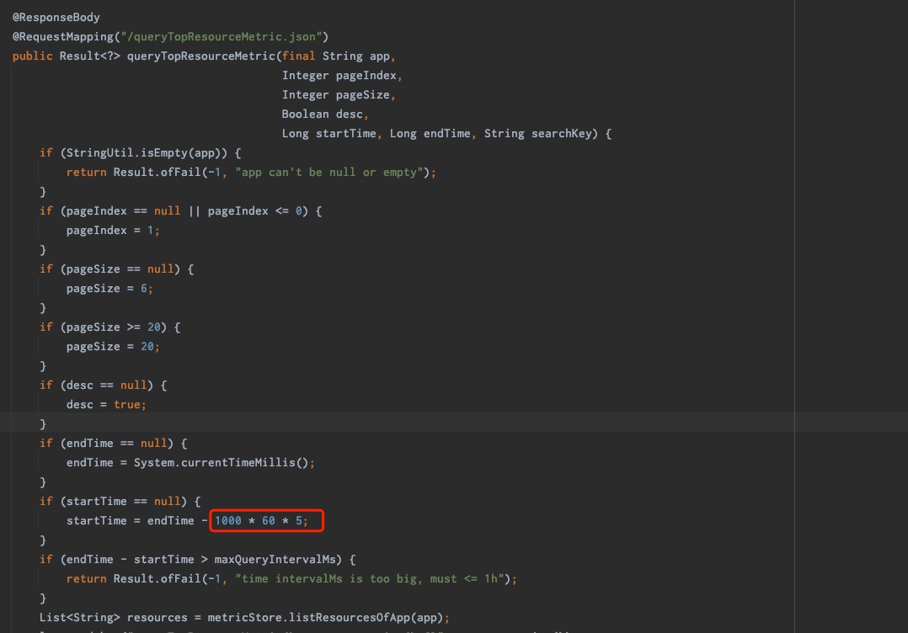Click the 'desc = true;' assignment
Screen dimensions: 908x633
click(106, 405)
